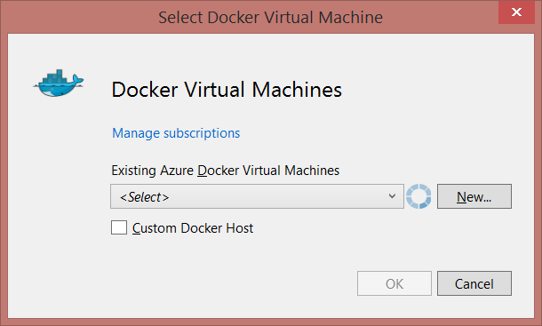The image size is (542, 326).
Task: Click the Select Docker Virtual Machine title bar text
Action: click(x=271, y=17)
